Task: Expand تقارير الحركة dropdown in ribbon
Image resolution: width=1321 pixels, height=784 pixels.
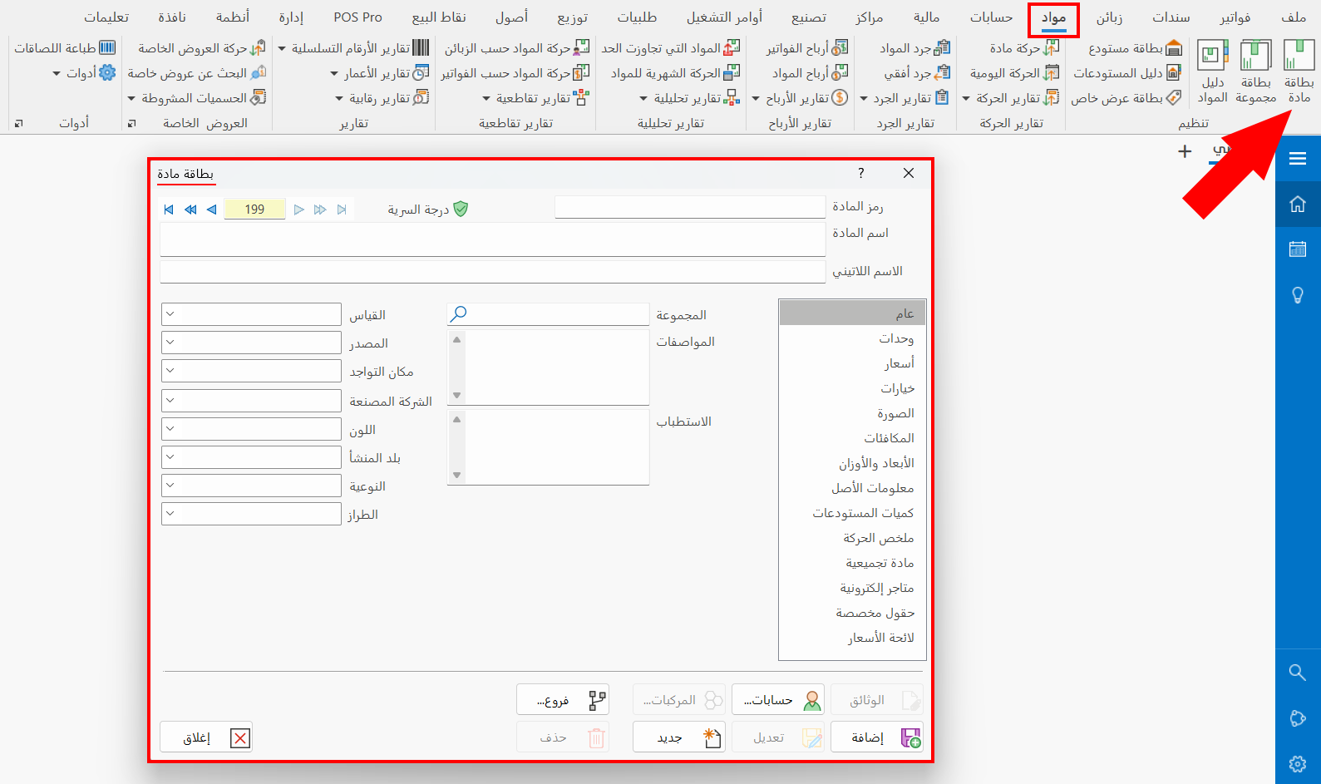Action: (x=1010, y=98)
